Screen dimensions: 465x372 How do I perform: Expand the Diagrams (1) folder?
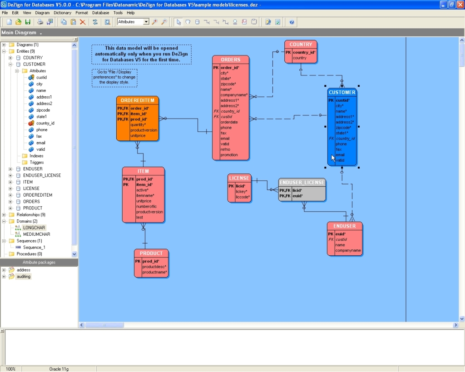pyautogui.click(x=4, y=45)
